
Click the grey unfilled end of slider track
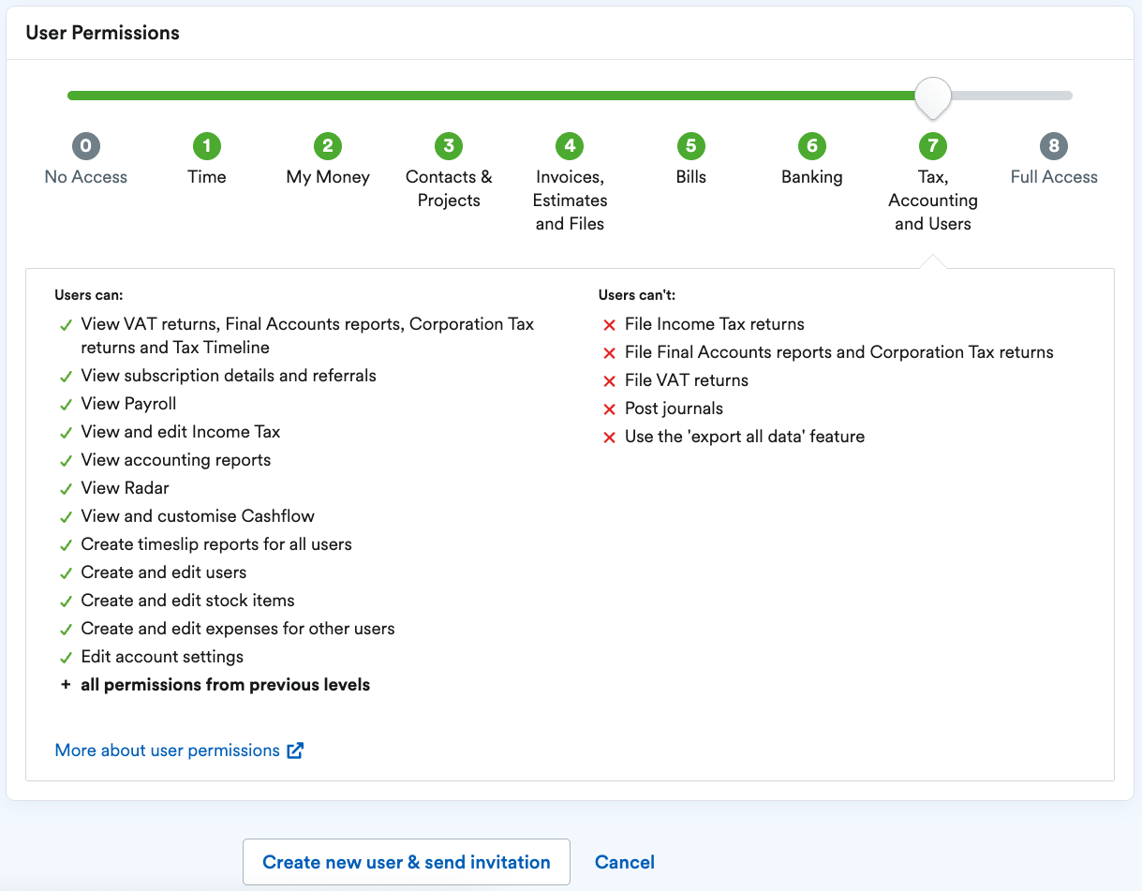pos(1012,96)
